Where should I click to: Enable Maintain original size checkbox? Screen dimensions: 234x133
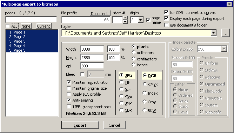click(x=69, y=88)
